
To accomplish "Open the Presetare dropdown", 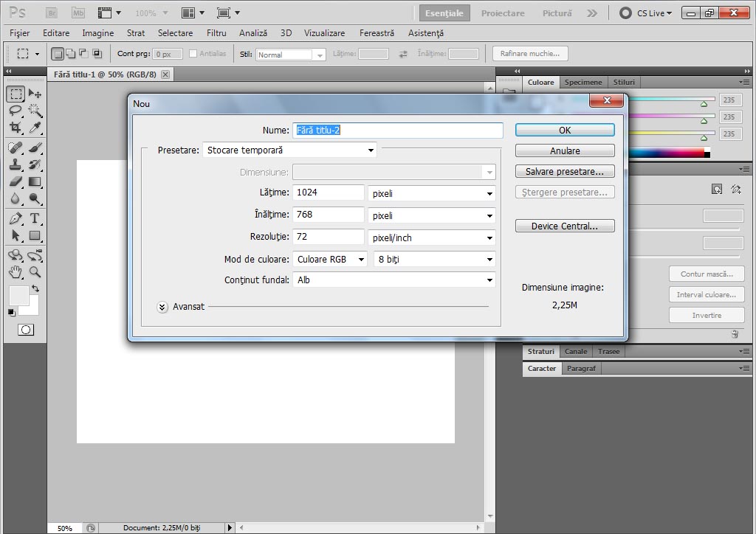I will tap(289, 150).
